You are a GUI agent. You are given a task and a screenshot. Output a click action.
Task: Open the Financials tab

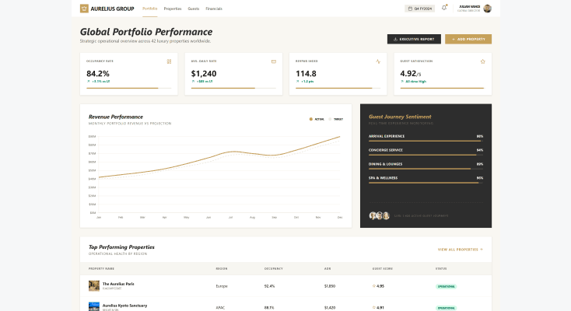214,9
